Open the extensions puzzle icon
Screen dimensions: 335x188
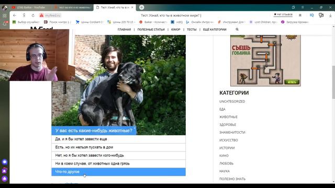pos(321,15)
